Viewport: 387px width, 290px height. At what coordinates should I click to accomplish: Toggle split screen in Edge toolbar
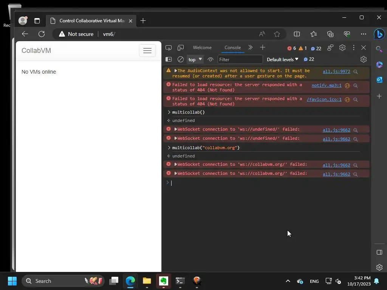point(297,34)
